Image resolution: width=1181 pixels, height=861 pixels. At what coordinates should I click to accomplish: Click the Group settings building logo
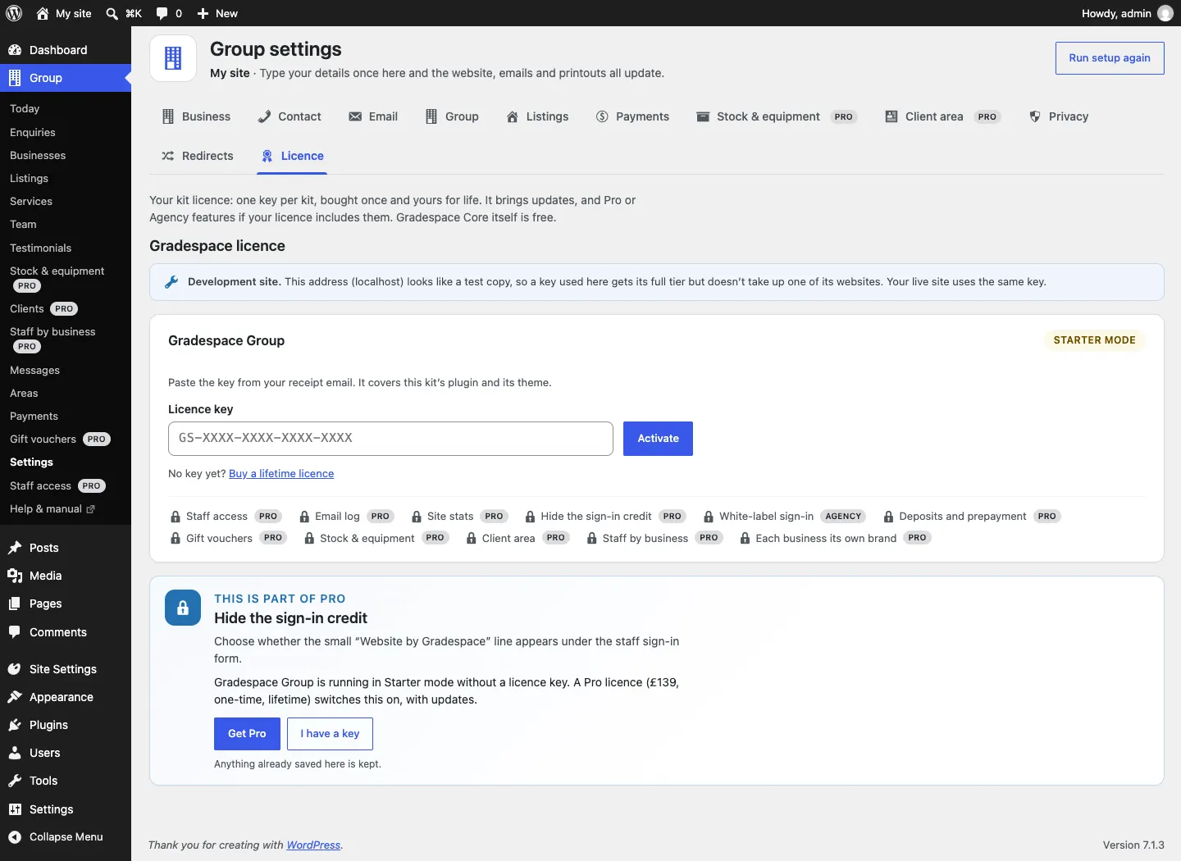coord(173,58)
